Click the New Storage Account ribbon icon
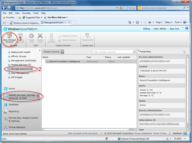This screenshot has width=192, height=143. coord(10,36)
